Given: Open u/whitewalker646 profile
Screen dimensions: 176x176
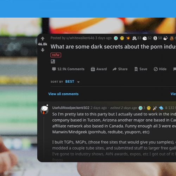Looking at the screenshot, I should tap(80, 38).
